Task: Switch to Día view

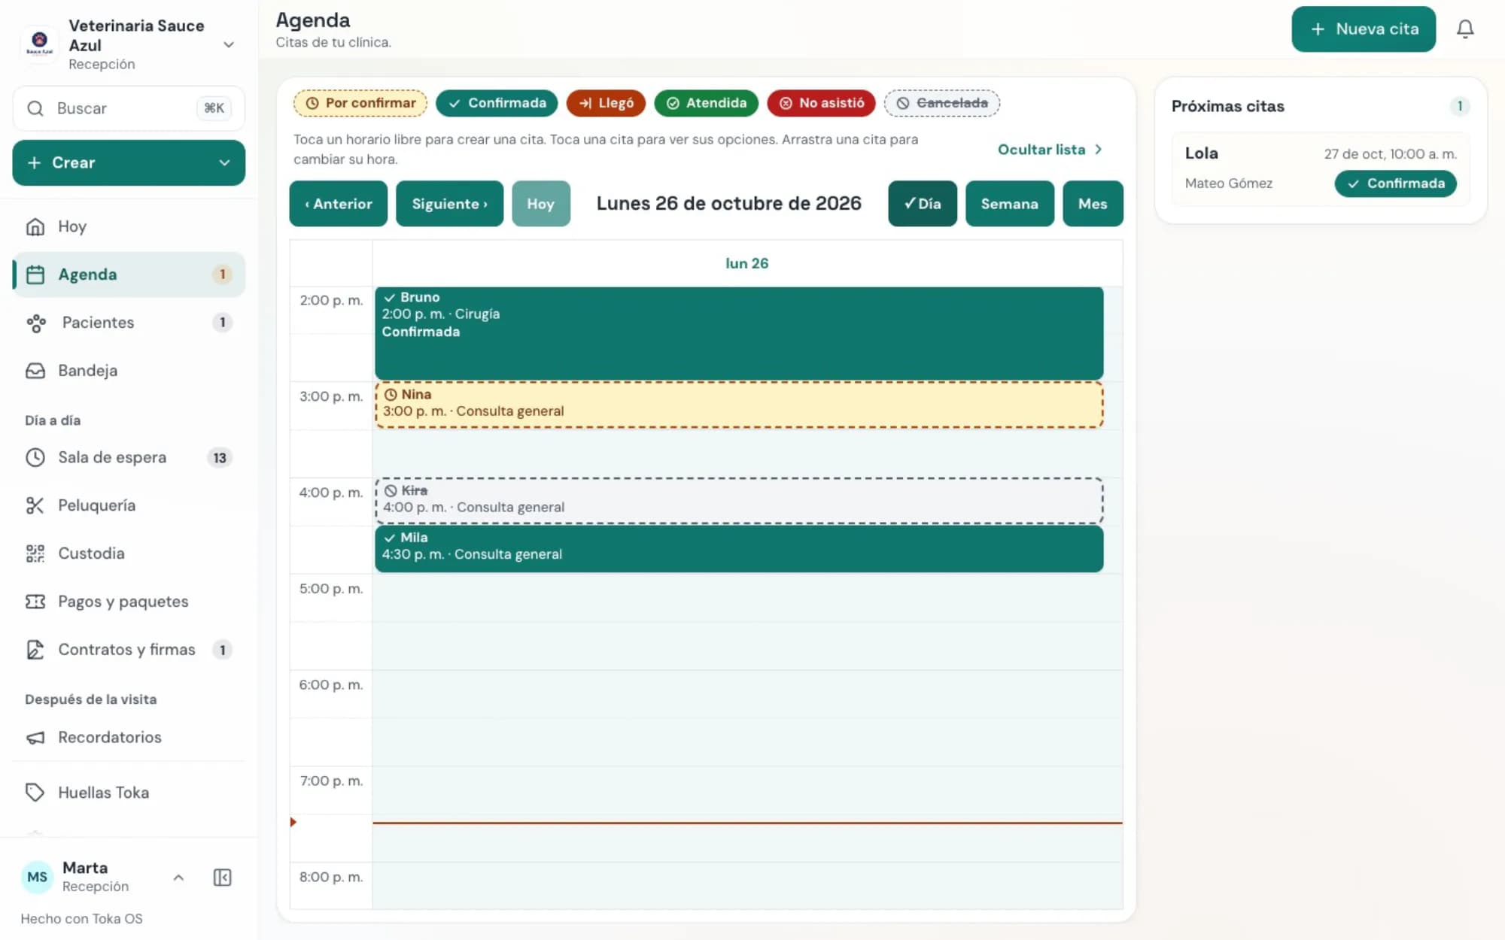Action: pos(923,204)
